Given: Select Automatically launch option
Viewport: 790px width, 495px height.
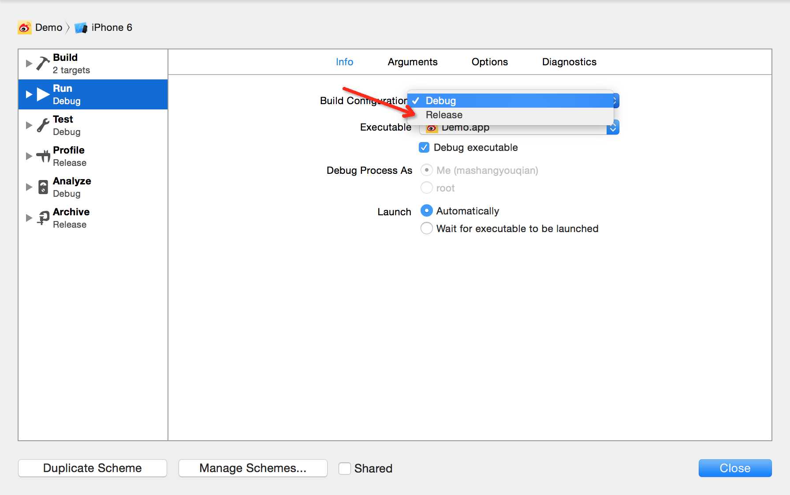Looking at the screenshot, I should tap(427, 211).
